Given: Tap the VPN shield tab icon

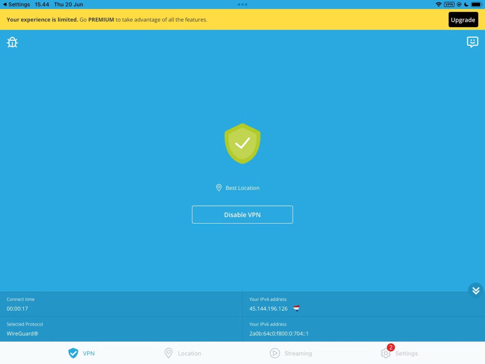Looking at the screenshot, I should [x=73, y=353].
